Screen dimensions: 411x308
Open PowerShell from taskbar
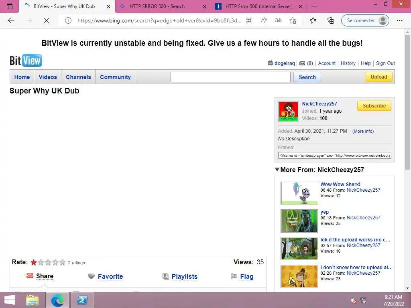[x=82, y=300]
